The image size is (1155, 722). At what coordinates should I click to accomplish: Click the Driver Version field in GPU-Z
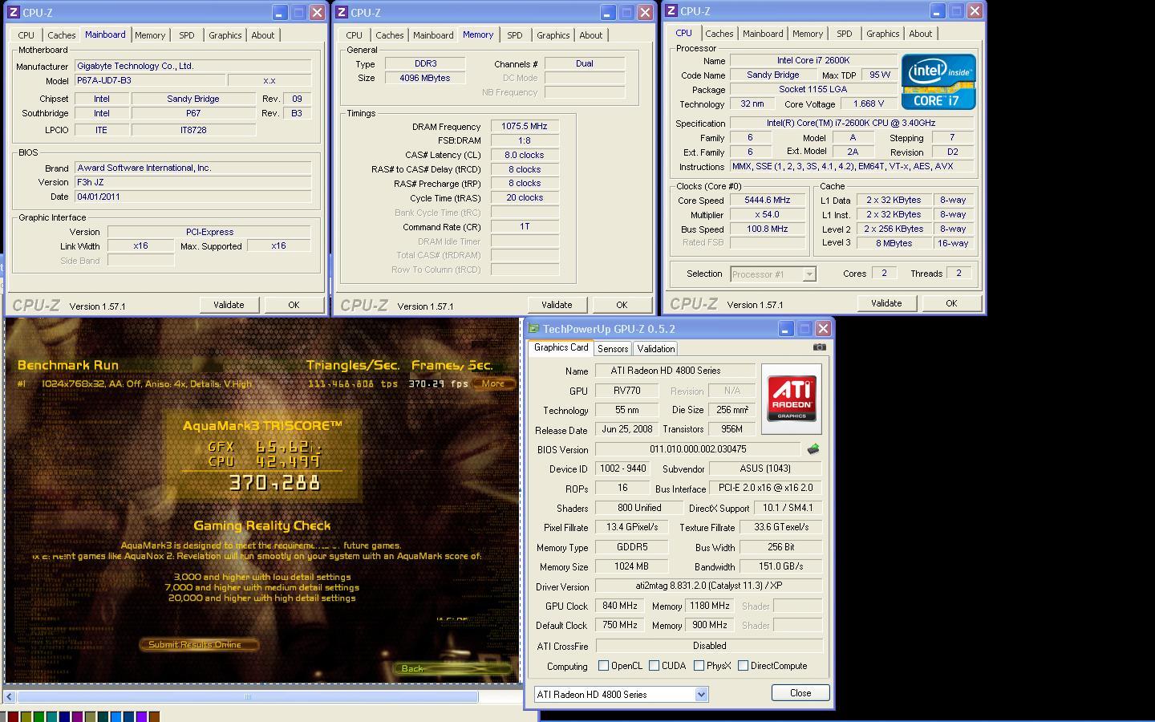click(709, 586)
